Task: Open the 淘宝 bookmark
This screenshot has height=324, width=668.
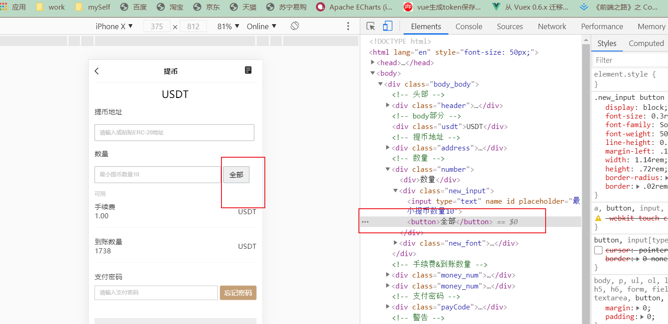Action: [170, 7]
